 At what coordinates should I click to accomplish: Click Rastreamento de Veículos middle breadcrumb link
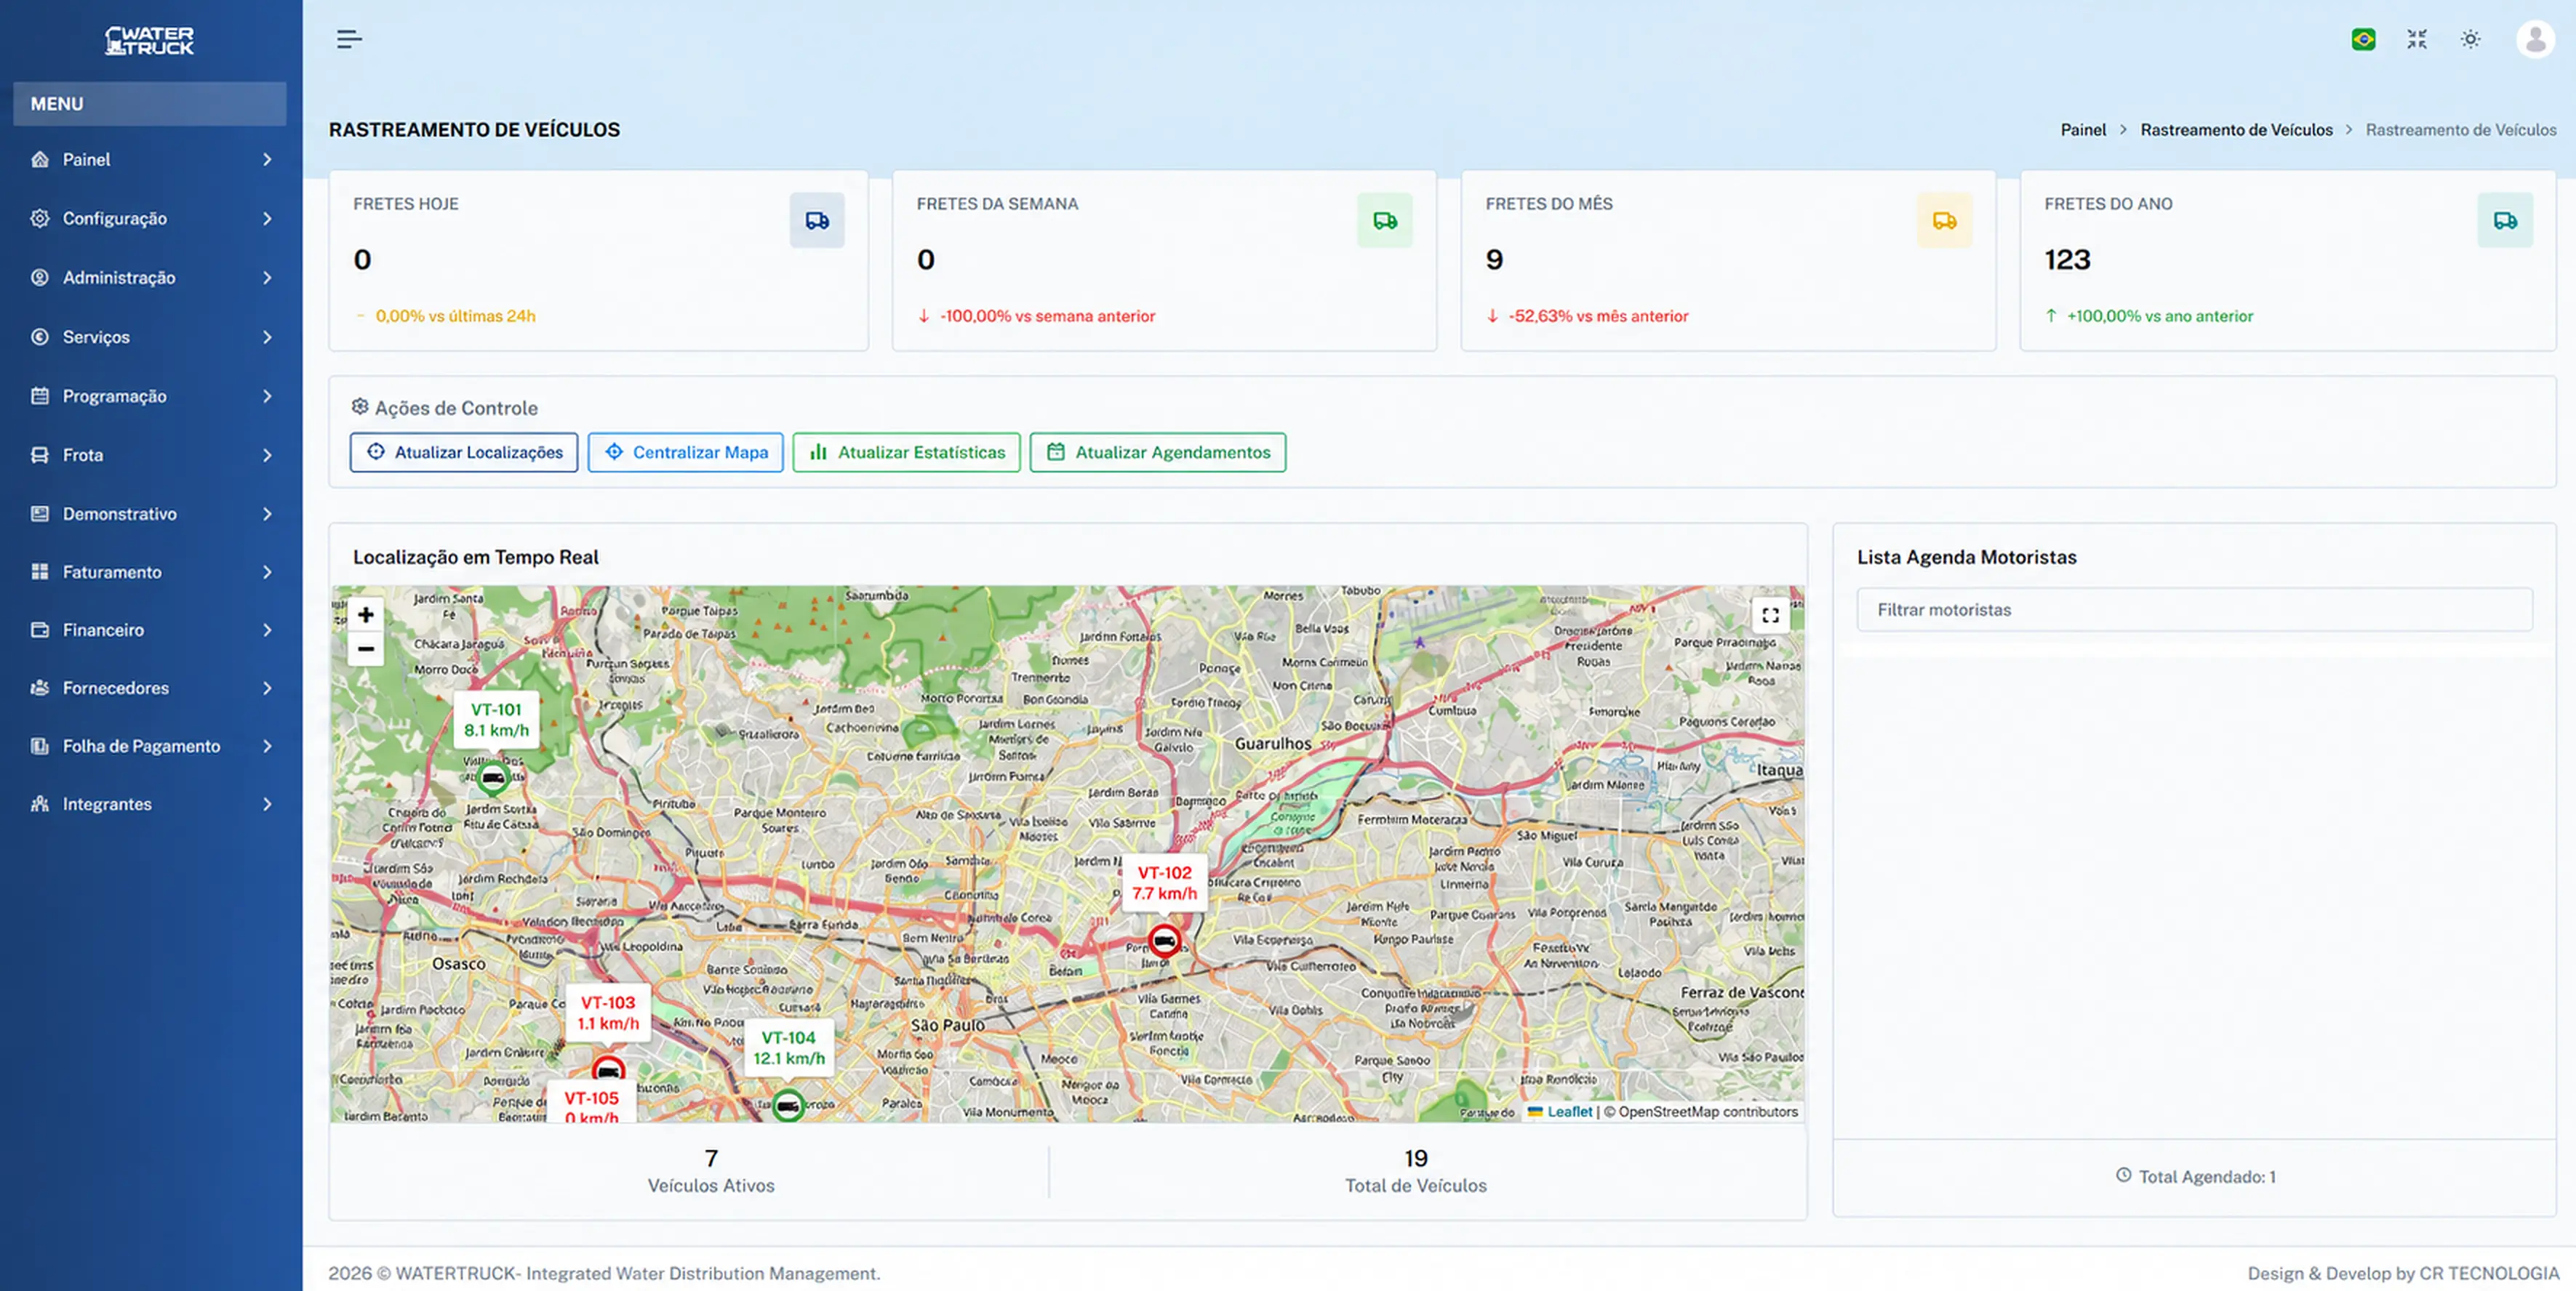click(2236, 130)
